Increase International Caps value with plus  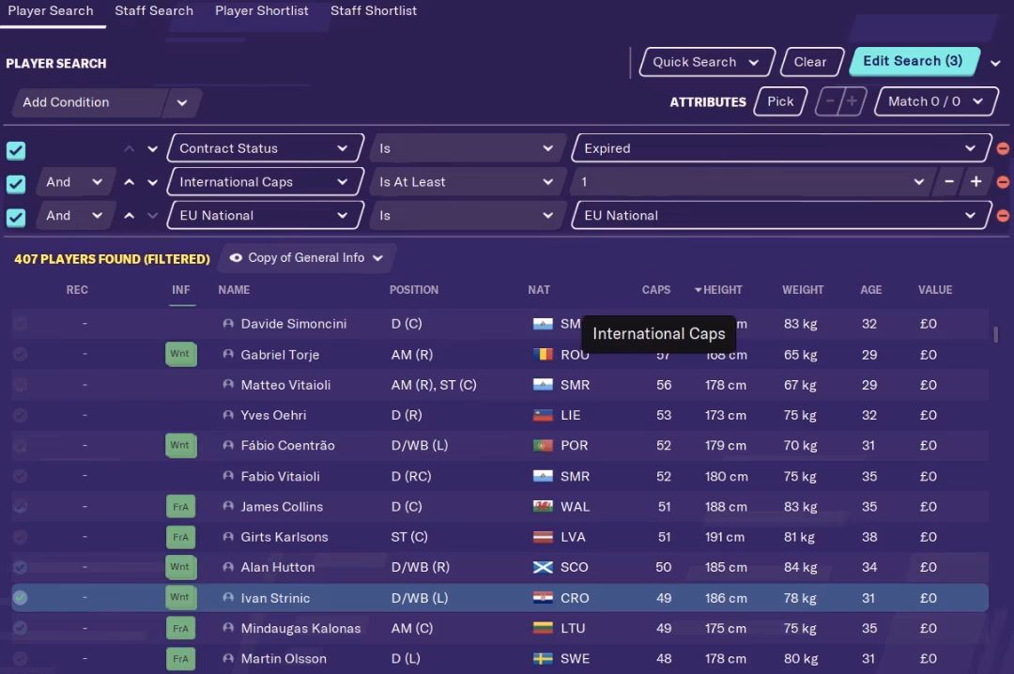tap(976, 182)
